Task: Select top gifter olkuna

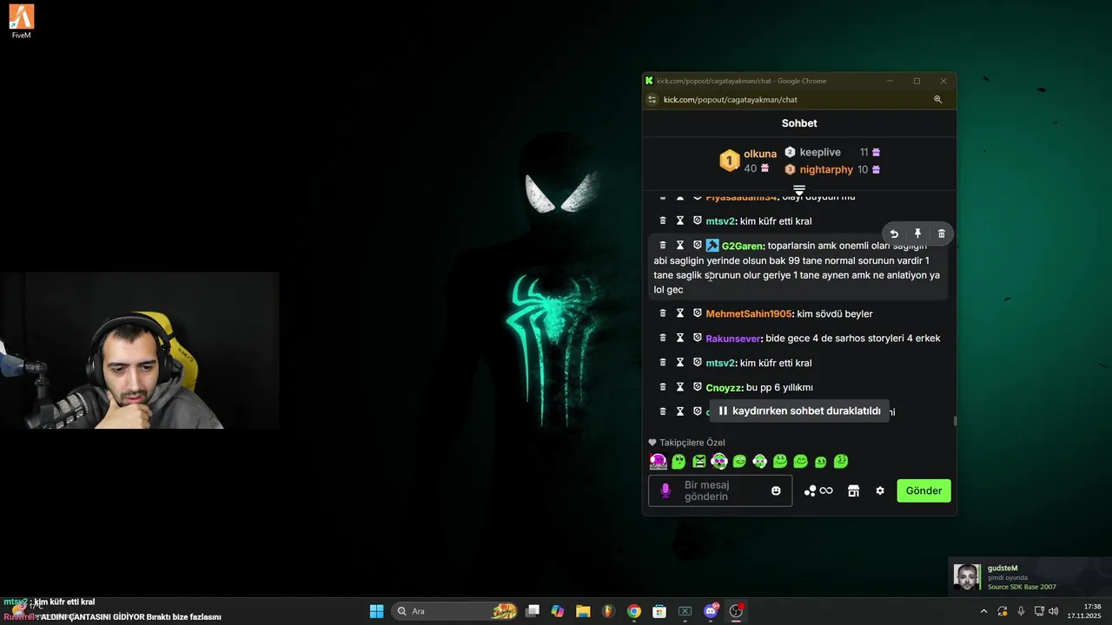Action: [760, 154]
